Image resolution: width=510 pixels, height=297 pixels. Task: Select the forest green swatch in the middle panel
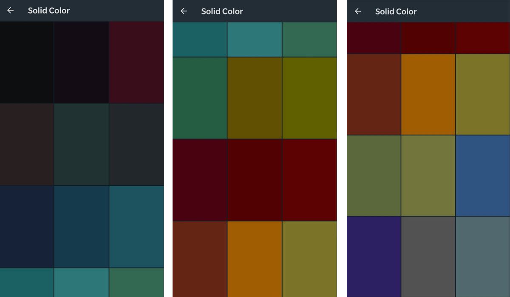pos(199,97)
